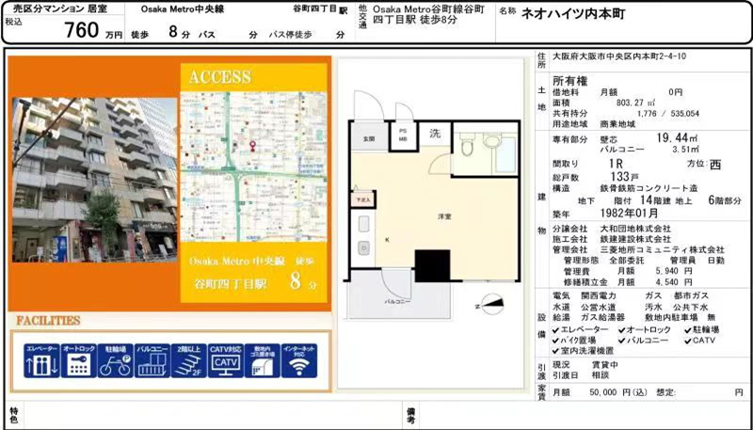Click the Elevator facility icon

(41, 361)
